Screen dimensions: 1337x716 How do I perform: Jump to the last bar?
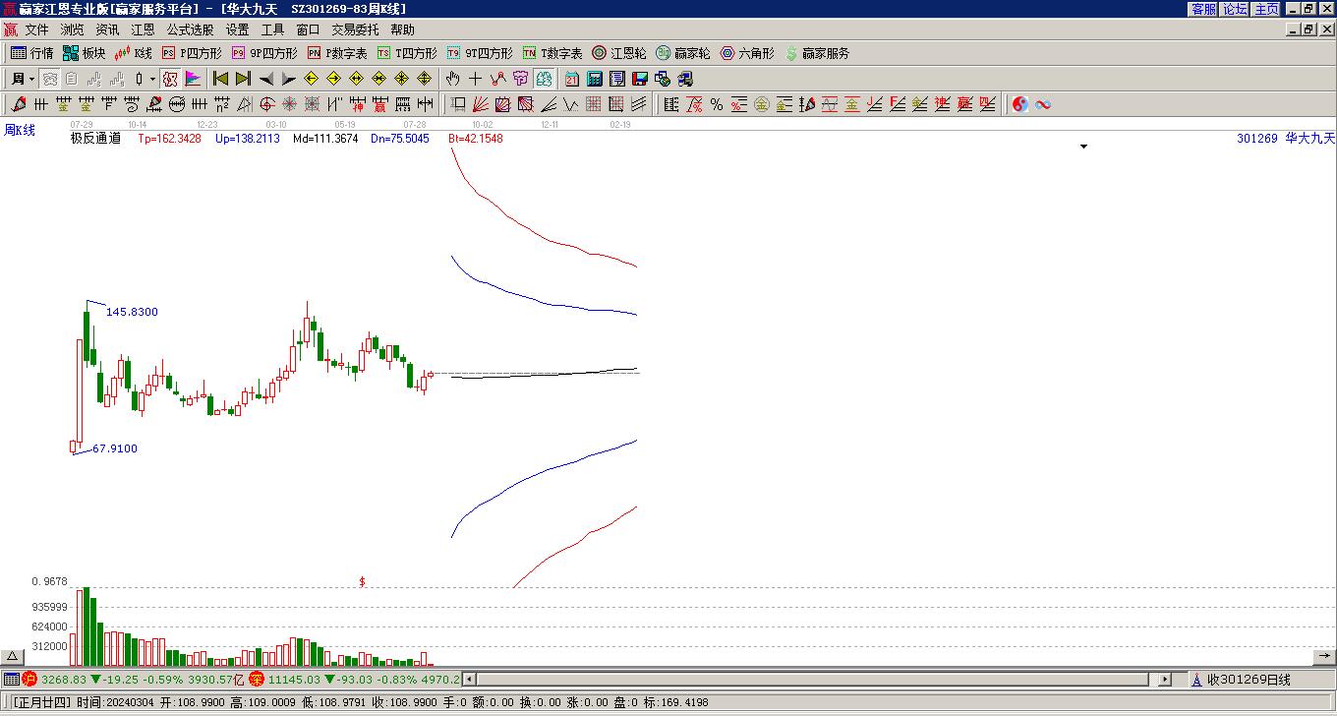click(244, 79)
